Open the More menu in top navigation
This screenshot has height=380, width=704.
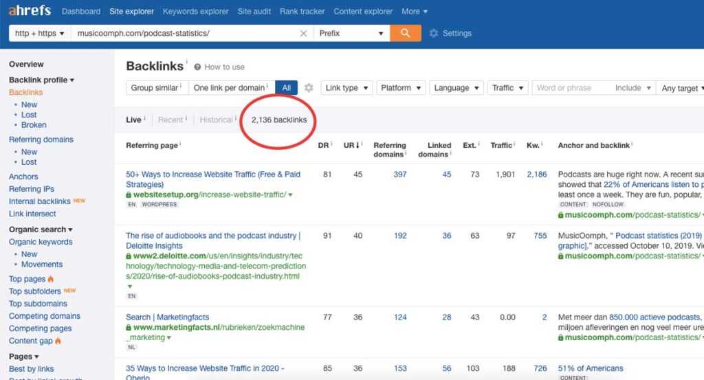[415, 11]
